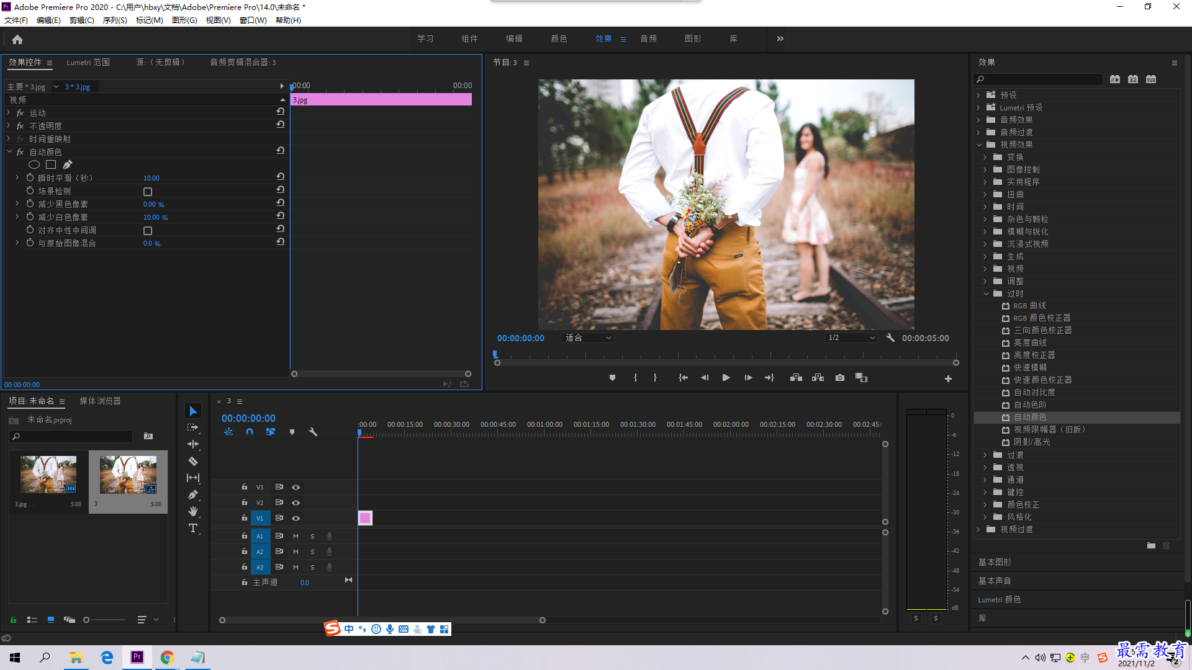Expand the 预设 folder in Effects
The width and height of the screenshot is (1192, 670).
coord(979,95)
